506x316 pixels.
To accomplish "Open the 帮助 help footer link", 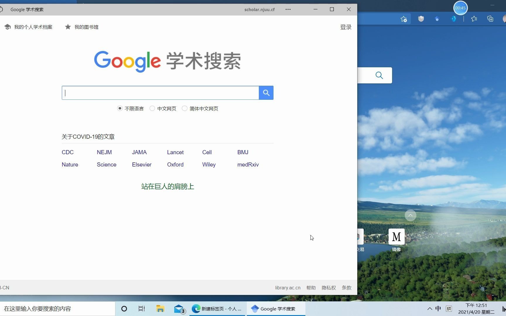I will 311,288.
